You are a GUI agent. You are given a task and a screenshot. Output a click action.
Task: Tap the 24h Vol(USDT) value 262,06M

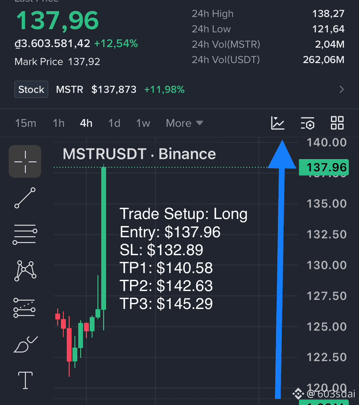pos(324,60)
